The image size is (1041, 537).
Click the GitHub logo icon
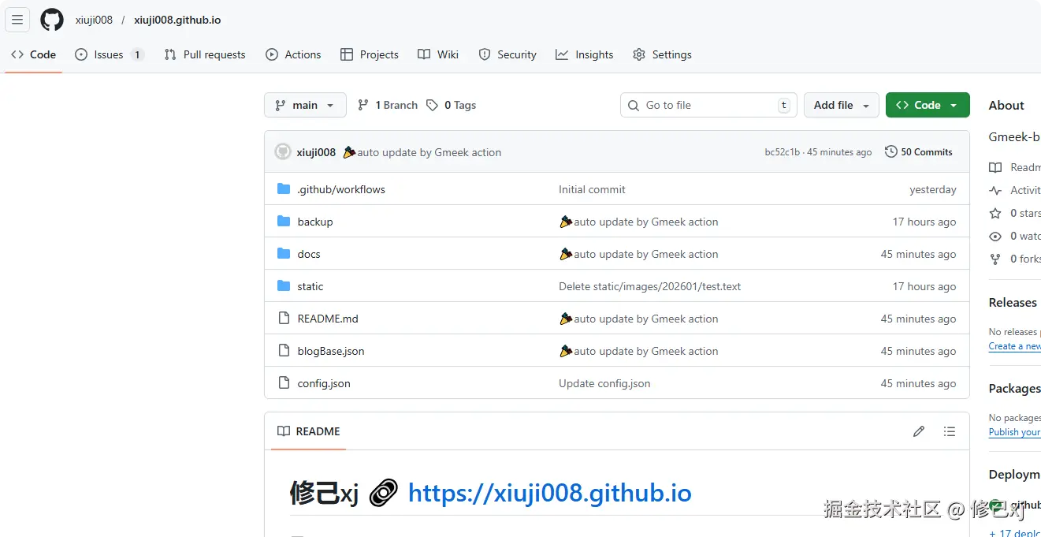tap(51, 20)
